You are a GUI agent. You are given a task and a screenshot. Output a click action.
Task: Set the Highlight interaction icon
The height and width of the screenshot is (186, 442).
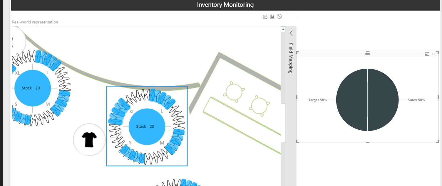click(272, 17)
